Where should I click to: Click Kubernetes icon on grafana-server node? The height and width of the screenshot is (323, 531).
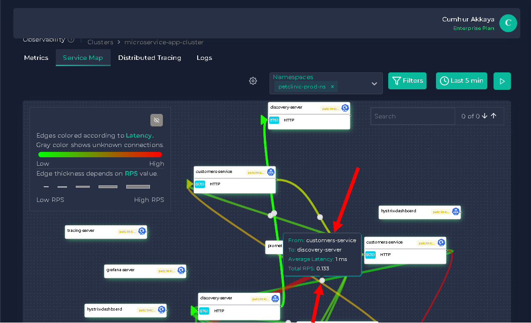[181, 270]
